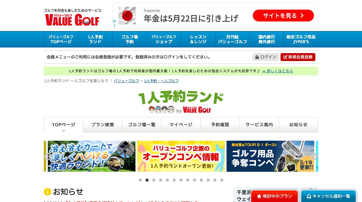Viewport: 362px width, 202px height.
Task: Follow the 詳しくはこちら link
Action: click(277, 71)
